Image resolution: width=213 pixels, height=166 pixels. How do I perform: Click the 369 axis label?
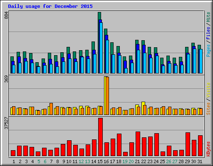click(6, 79)
